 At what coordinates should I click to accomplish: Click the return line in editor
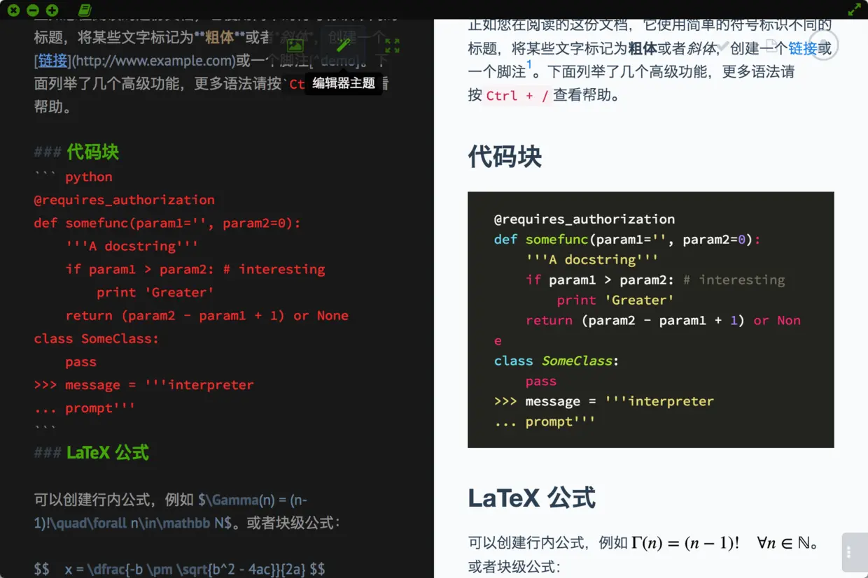(x=206, y=315)
